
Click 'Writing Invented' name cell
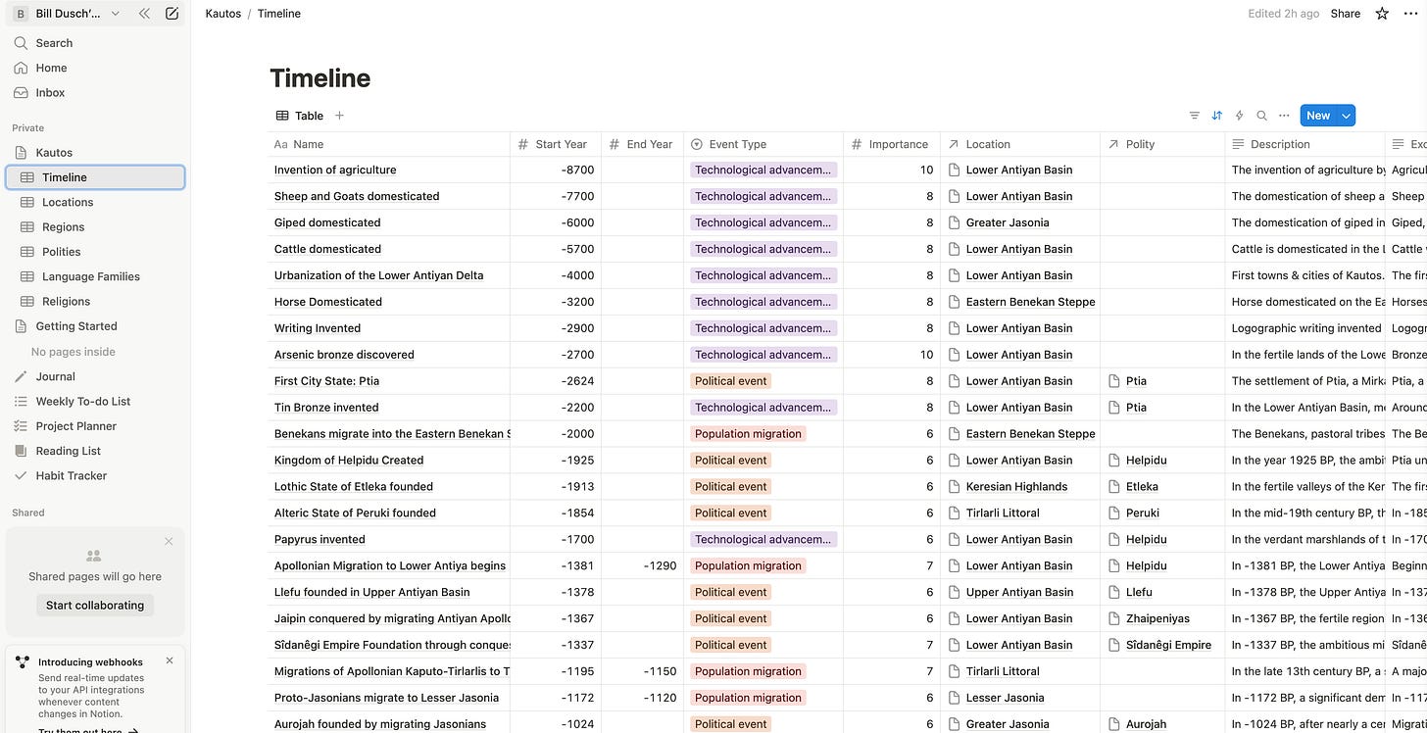[x=389, y=328]
